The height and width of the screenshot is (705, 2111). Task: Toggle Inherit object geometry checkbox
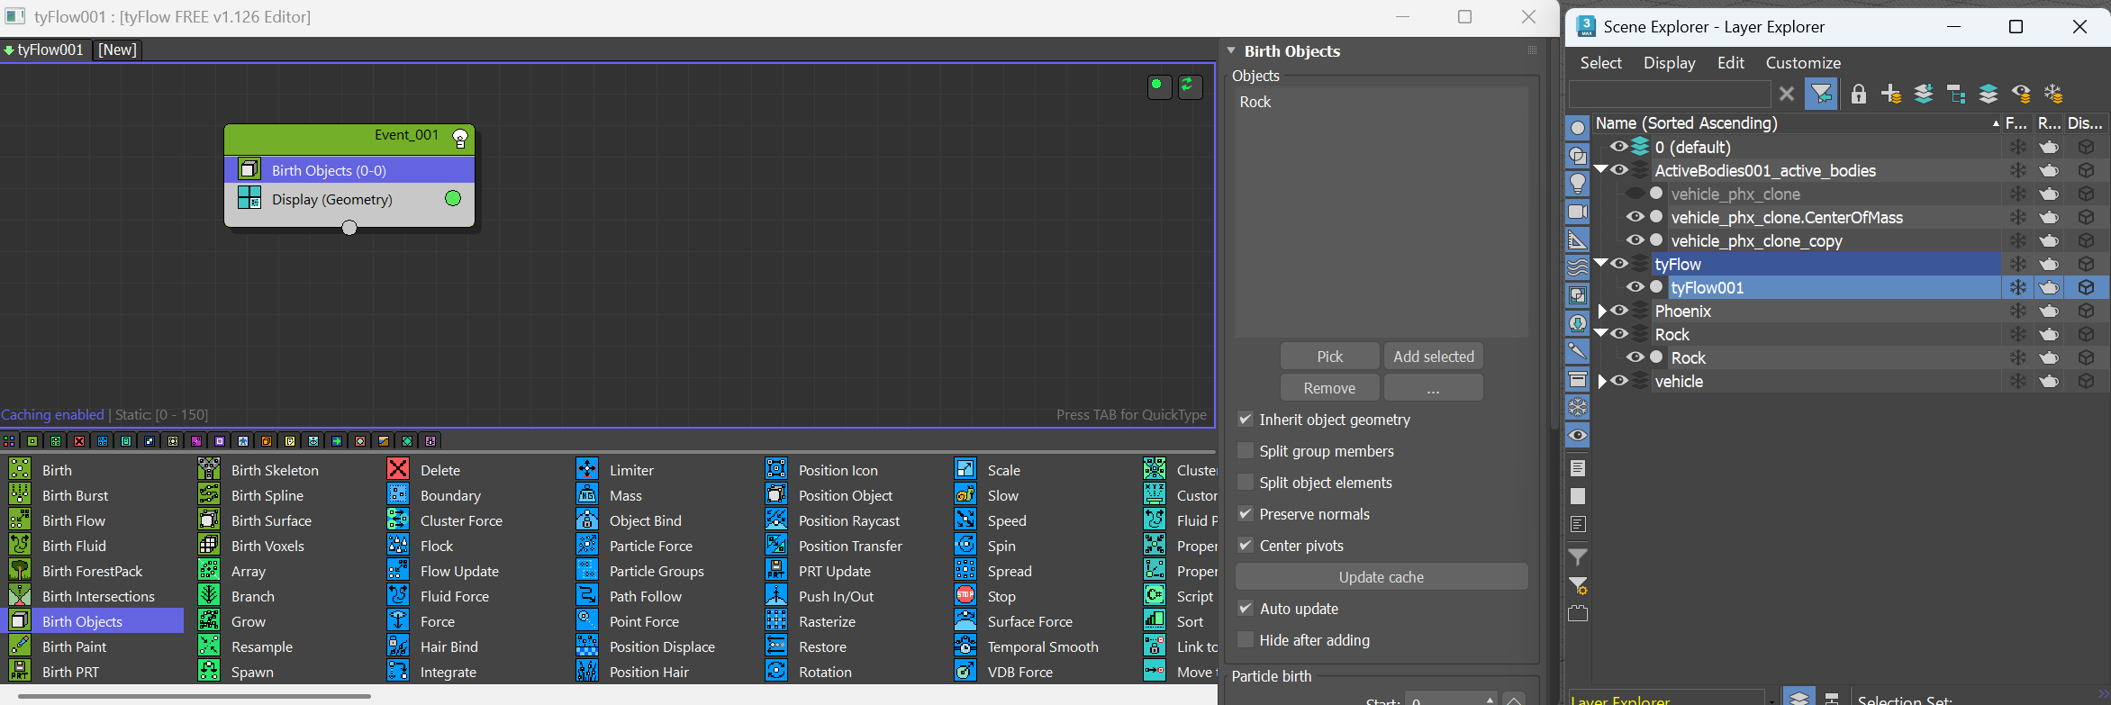1246,420
